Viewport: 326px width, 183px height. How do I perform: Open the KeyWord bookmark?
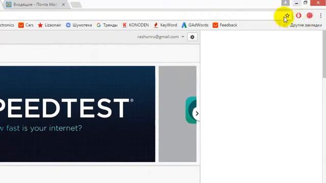point(165,25)
